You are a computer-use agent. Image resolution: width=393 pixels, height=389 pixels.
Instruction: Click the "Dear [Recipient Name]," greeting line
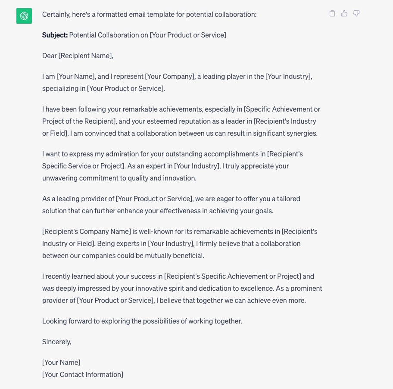tap(78, 56)
